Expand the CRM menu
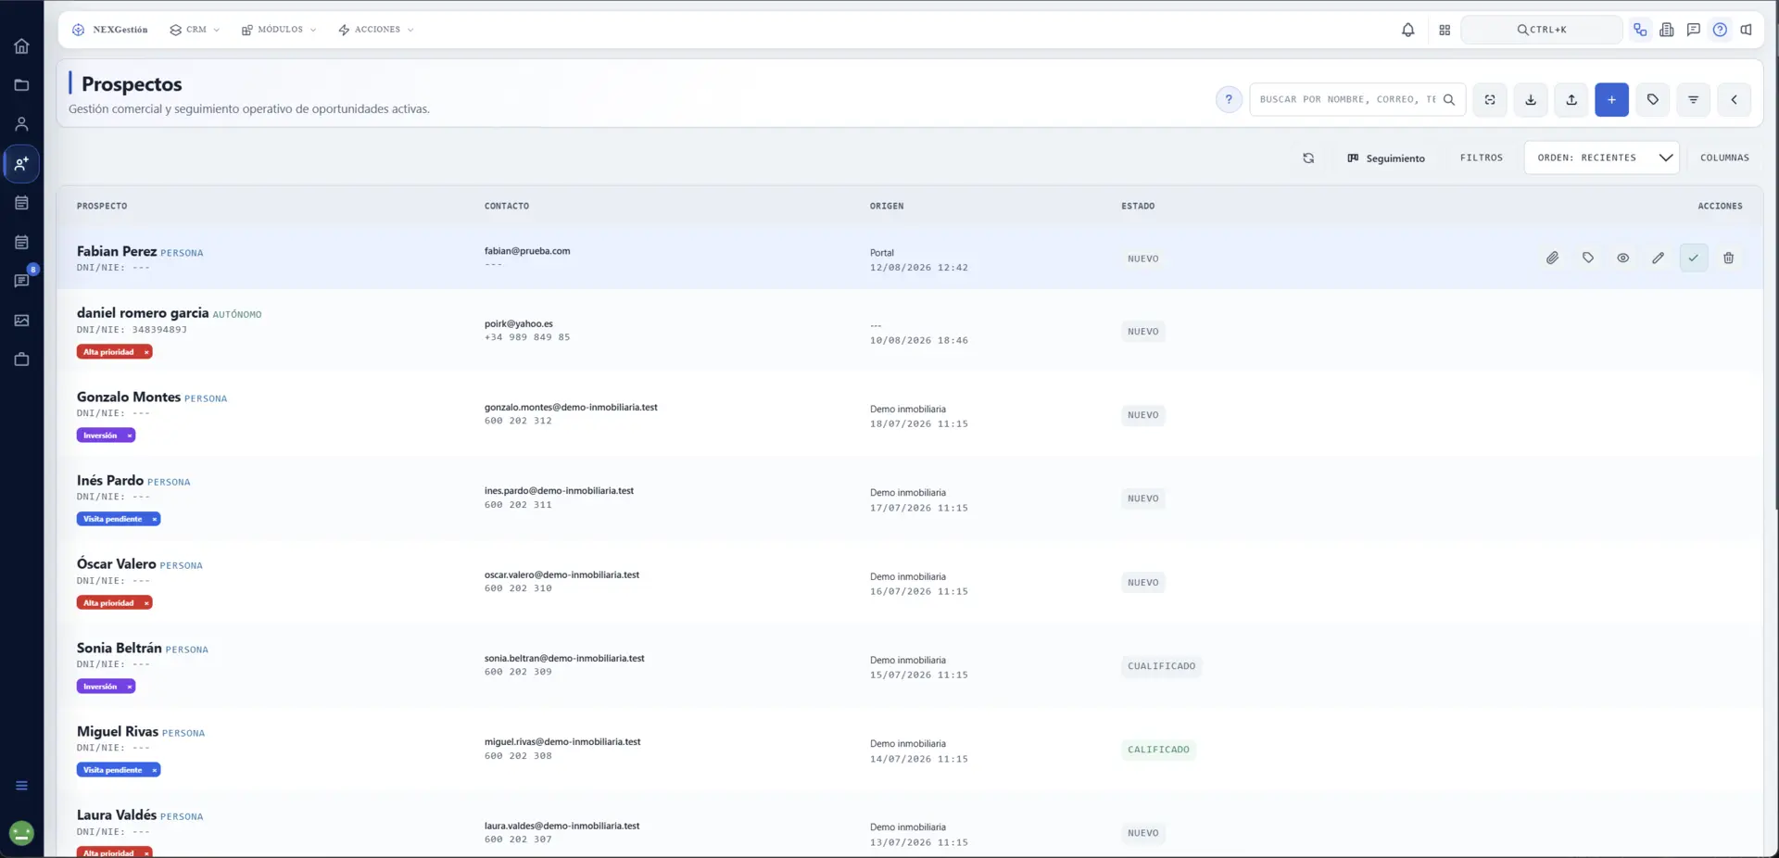Screen dimensions: 1779x858 pos(196,30)
